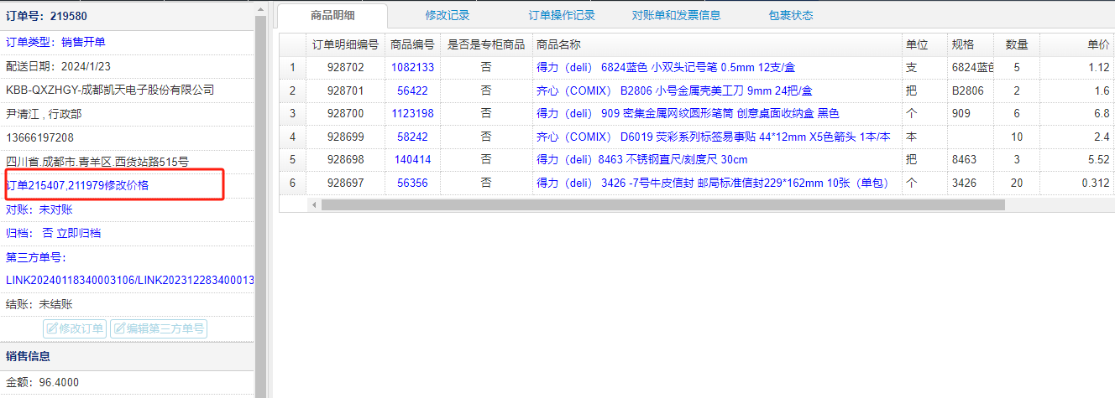Click the edit icon on 编辑第三方单号 button
Screen dimensions: 1115x398
[119, 328]
